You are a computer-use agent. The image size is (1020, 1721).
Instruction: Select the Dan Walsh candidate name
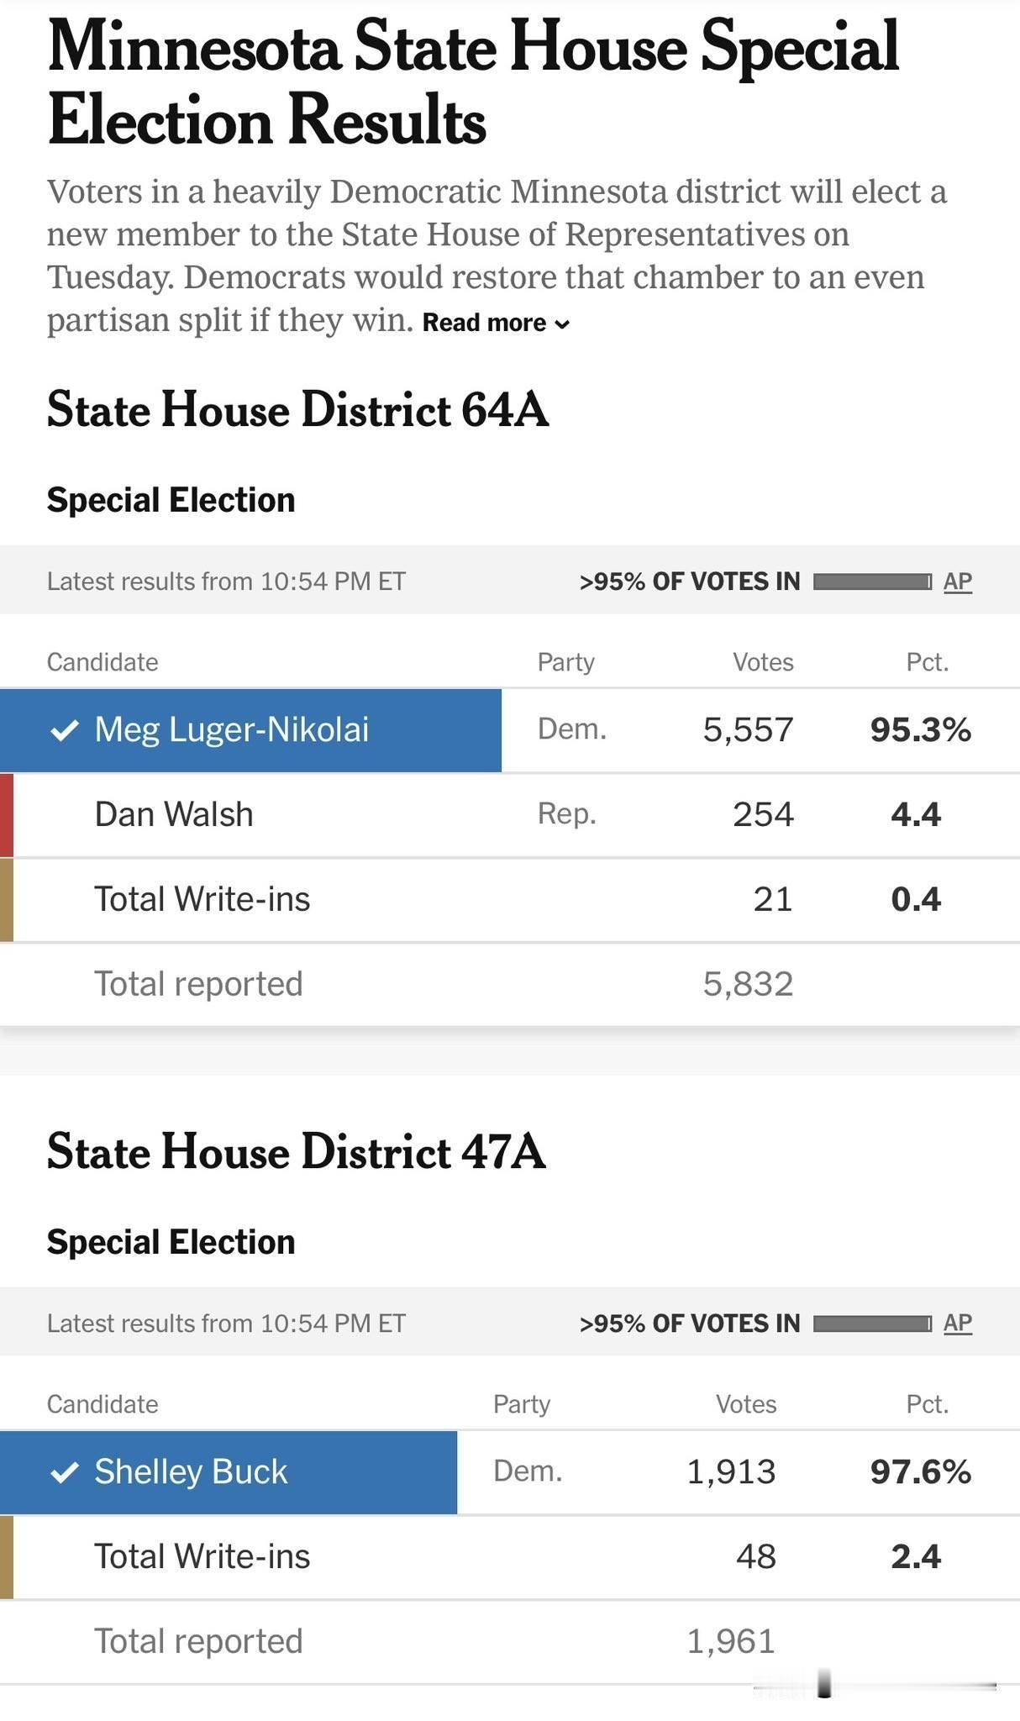tap(174, 815)
